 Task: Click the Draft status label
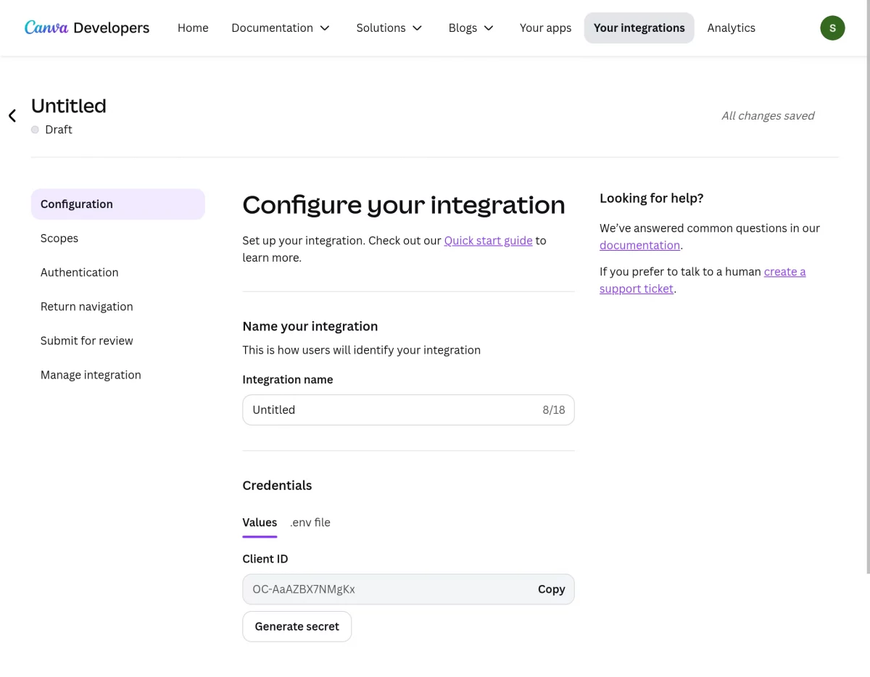(58, 129)
